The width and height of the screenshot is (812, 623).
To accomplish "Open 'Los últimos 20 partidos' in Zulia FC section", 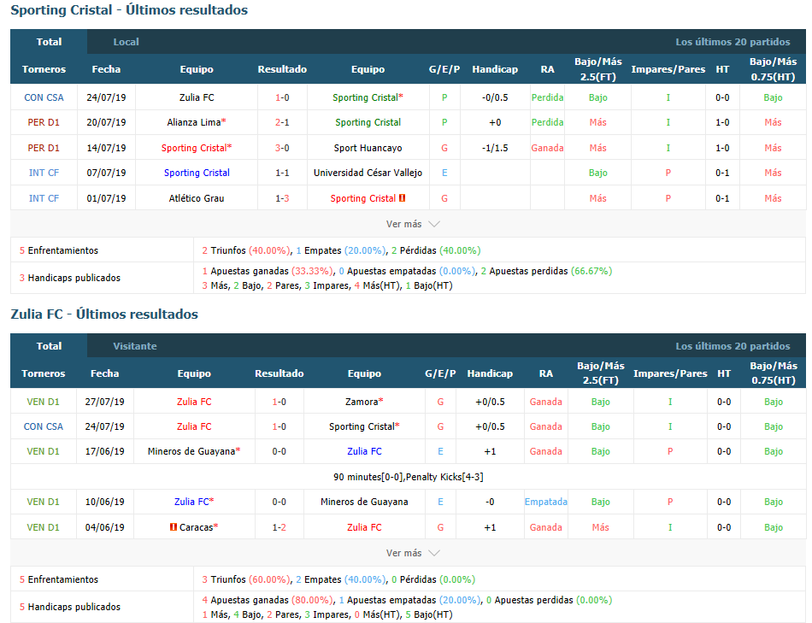I will tap(733, 346).
